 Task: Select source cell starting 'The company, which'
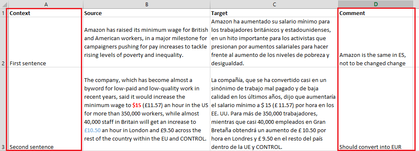[x=146, y=109]
